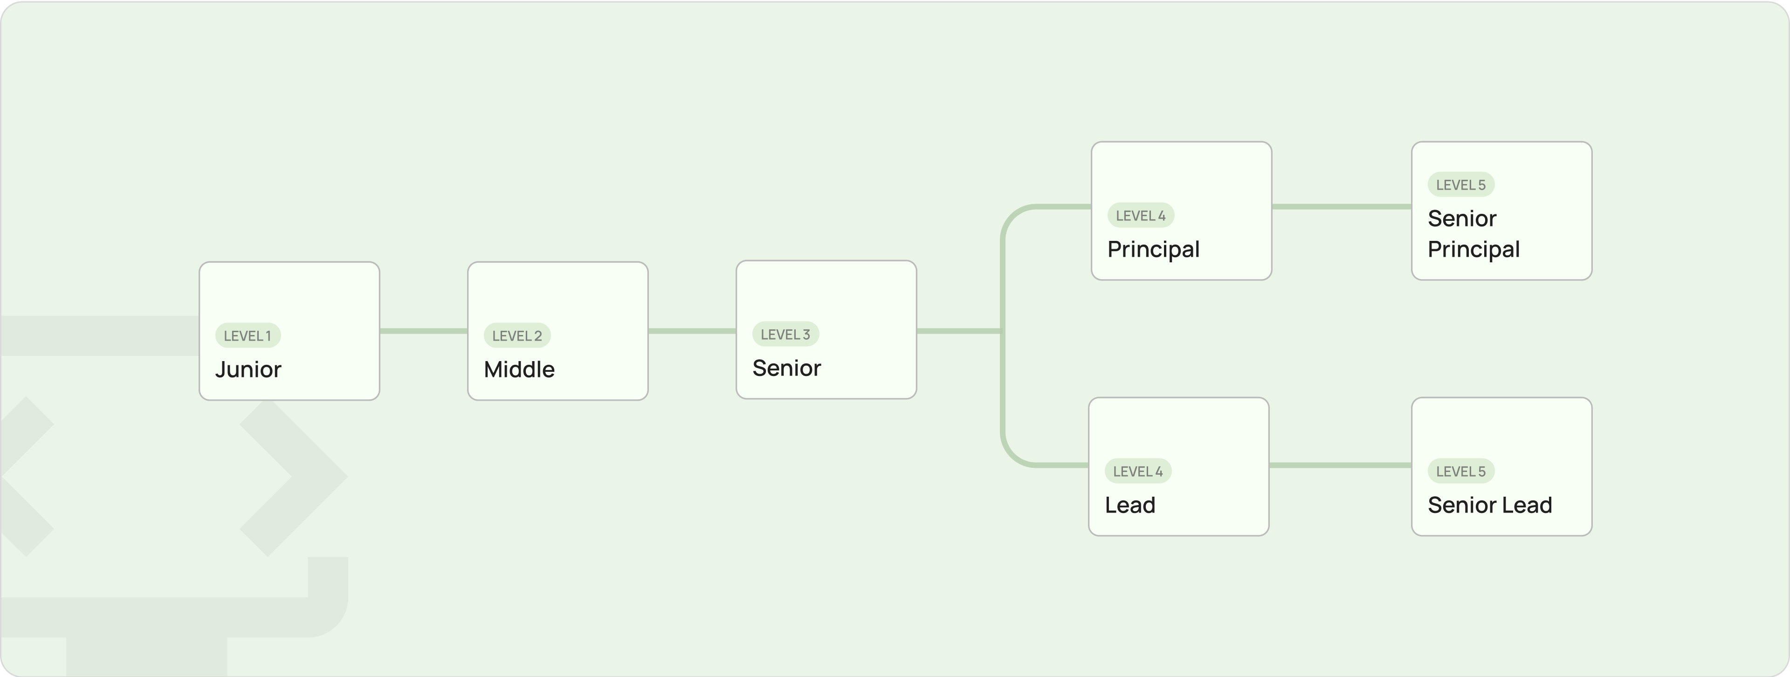
Task: Click the LEVEL 3 badge
Action: [x=785, y=334]
